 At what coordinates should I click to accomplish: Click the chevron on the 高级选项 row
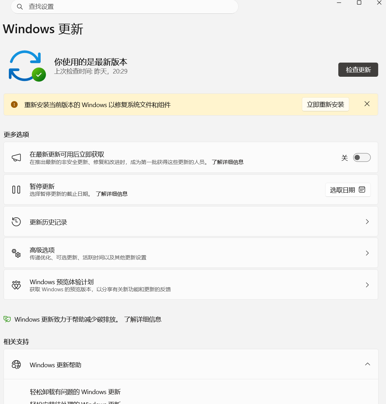pos(367,253)
